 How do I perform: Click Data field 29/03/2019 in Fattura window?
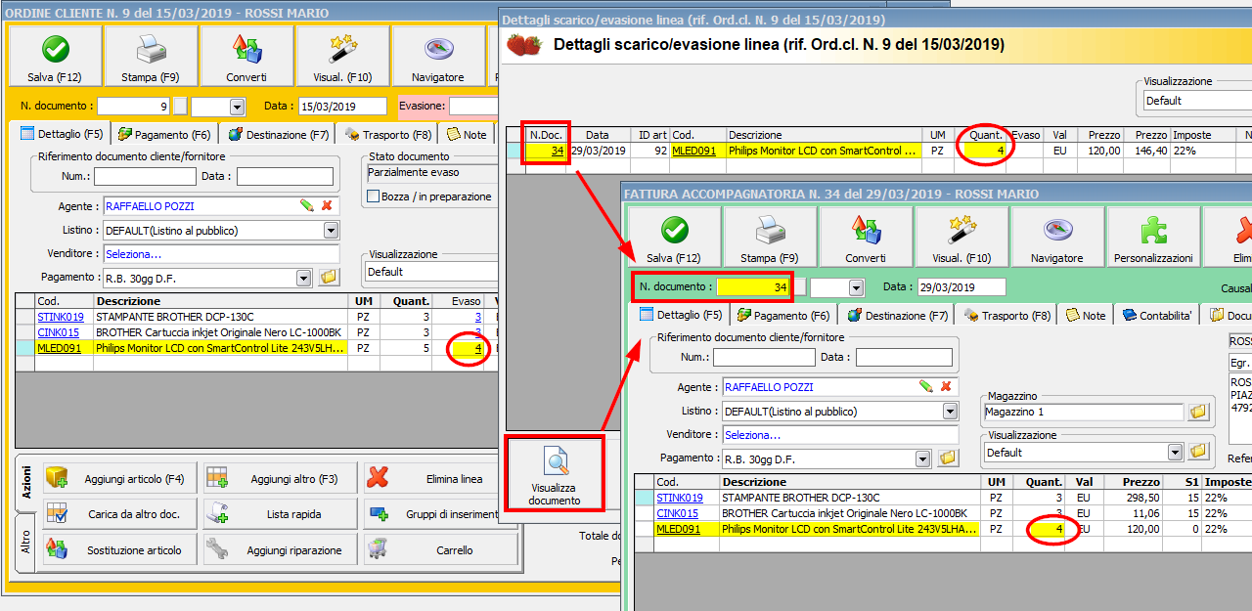click(x=961, y=287)
